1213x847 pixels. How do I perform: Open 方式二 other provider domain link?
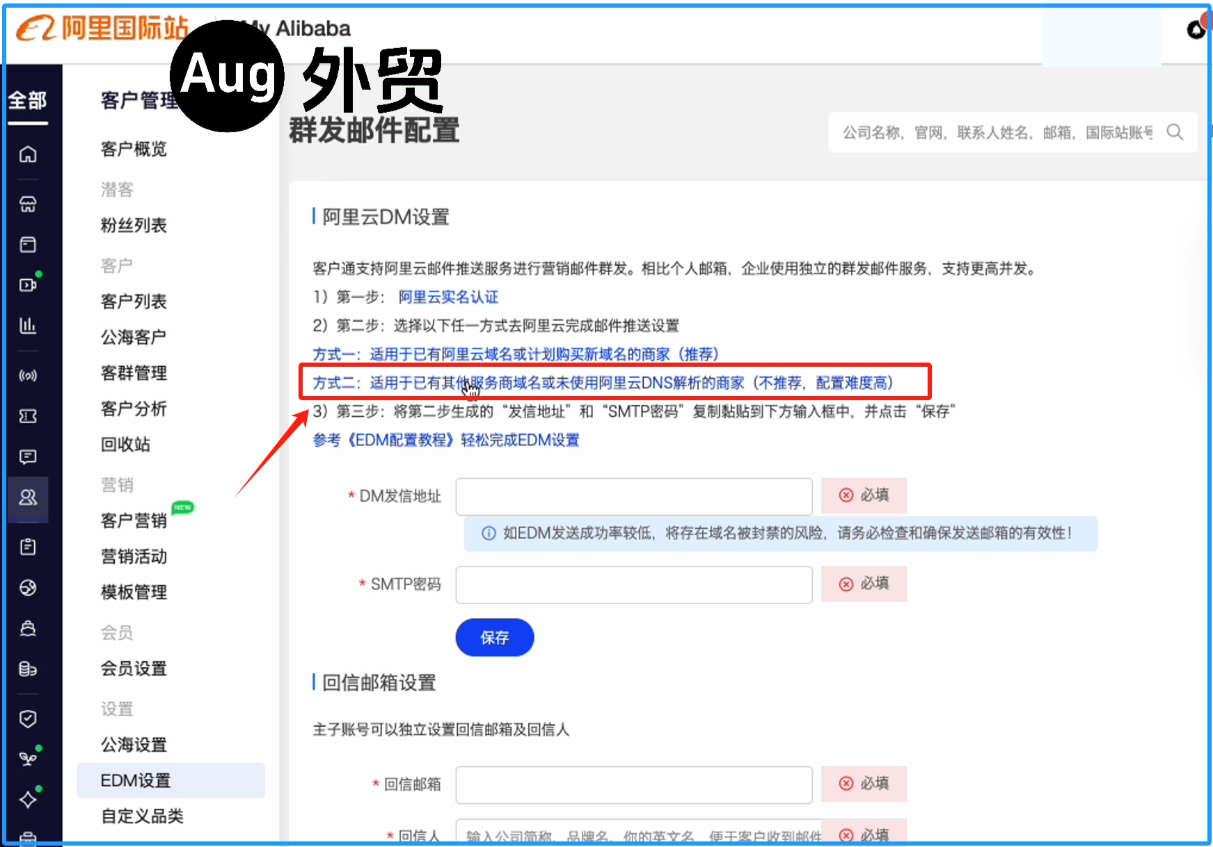[603, 383]
